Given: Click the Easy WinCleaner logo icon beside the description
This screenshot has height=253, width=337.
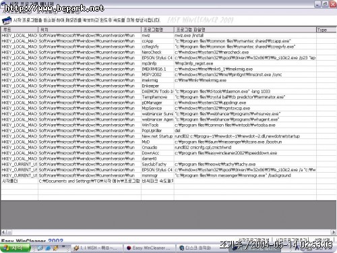Looking at the screenshot, I should click(7, 20).
